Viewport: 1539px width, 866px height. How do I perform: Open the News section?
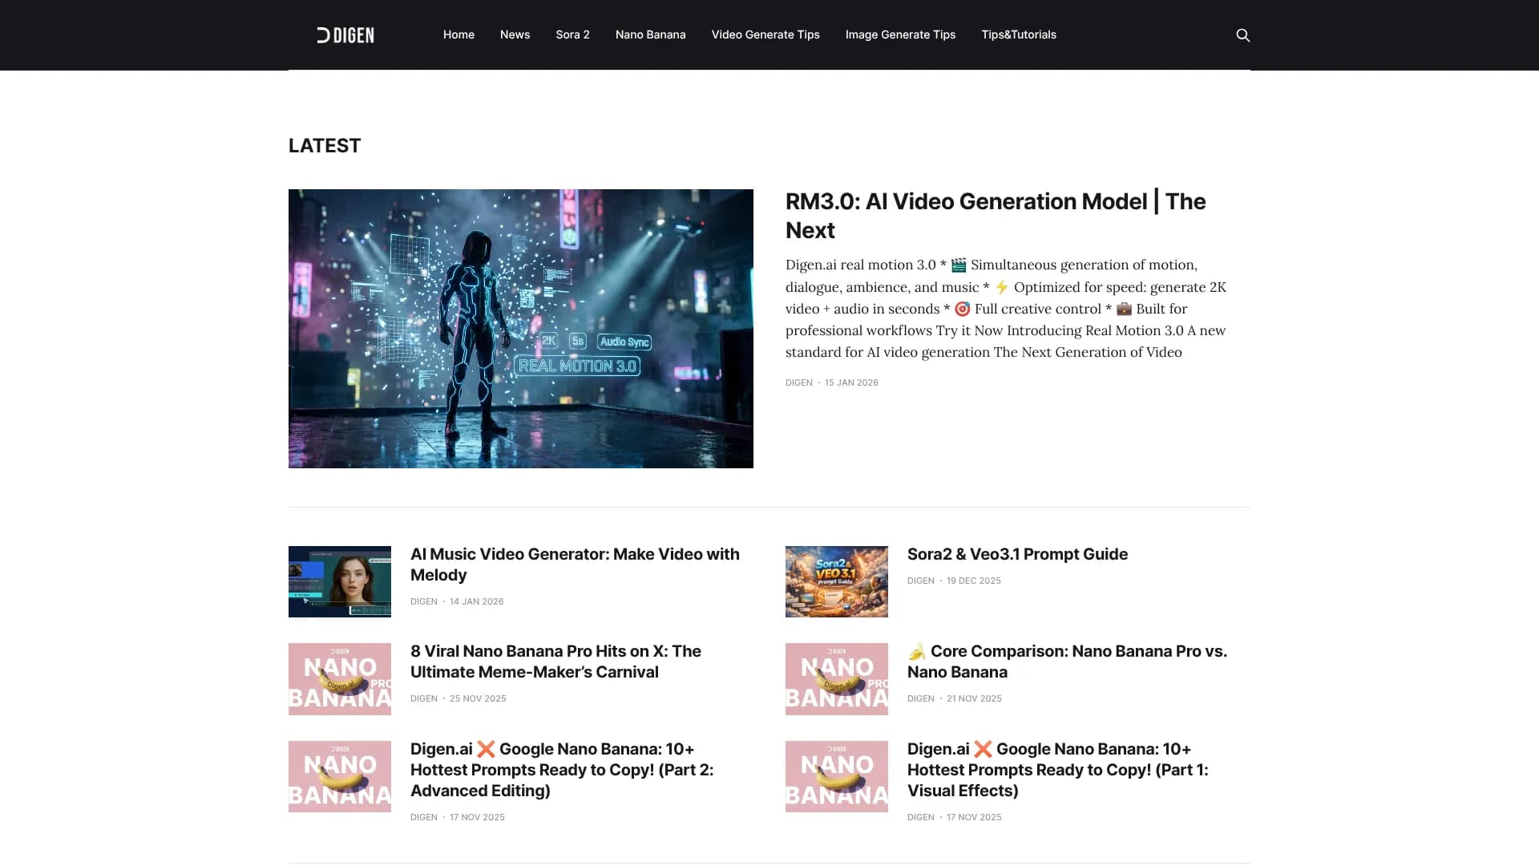(515, 34)
